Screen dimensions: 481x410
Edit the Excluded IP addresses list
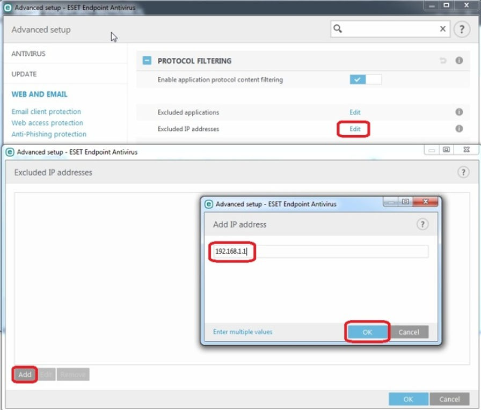pos(355,129)
